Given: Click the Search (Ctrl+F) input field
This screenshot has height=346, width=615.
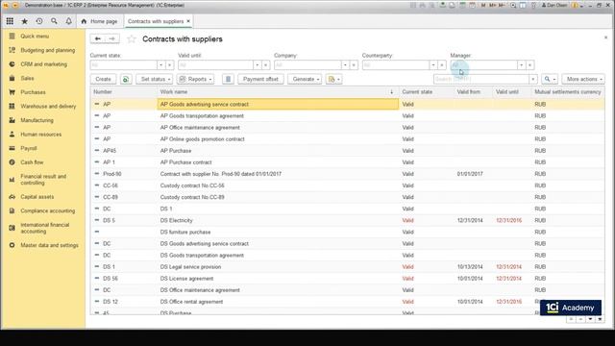Looking at the screenshot, I should (481, 79).
